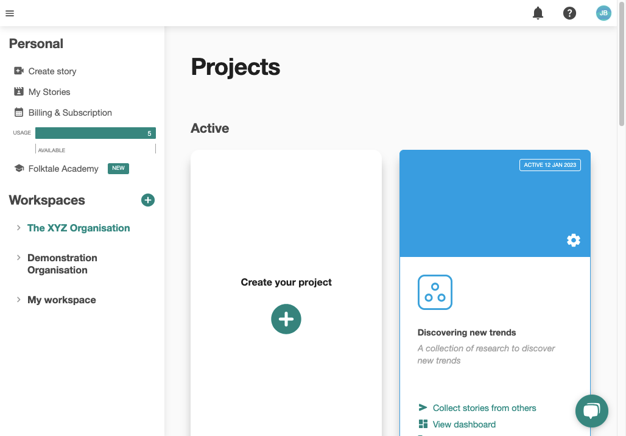The image size is (626, 436).
Task: Click the NEW badge beside Folktale Academy
Action: tap(118, 168)
